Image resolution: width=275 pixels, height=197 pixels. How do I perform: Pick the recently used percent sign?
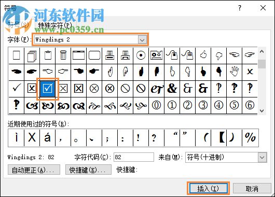[250, 138]
